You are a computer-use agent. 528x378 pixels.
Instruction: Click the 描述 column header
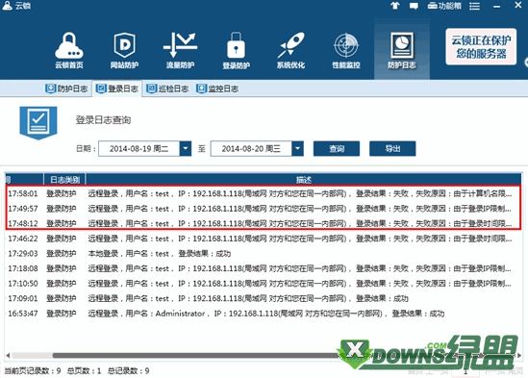point(303,180)
